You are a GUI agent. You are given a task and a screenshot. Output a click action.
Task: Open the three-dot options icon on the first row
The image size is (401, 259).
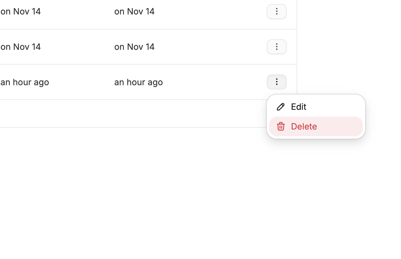[276, 11]
